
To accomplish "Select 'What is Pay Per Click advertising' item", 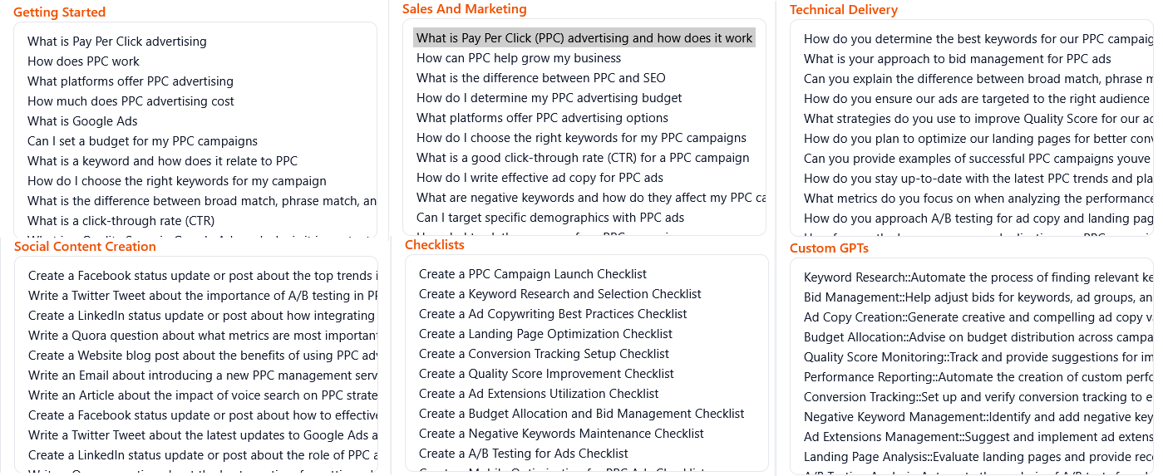I will click(117, 42).
